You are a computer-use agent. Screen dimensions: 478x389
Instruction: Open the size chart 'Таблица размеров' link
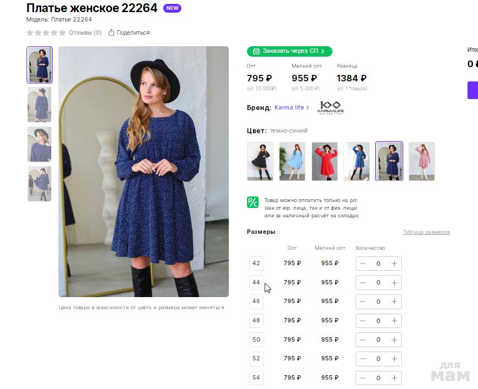point(426,232)
